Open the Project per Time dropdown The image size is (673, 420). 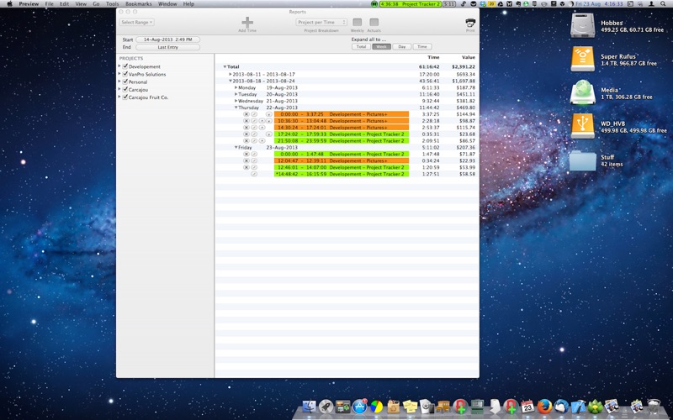click(x=321, y=23)
